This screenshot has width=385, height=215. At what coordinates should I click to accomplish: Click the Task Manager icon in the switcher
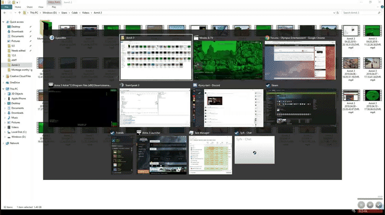click(191, 132)
